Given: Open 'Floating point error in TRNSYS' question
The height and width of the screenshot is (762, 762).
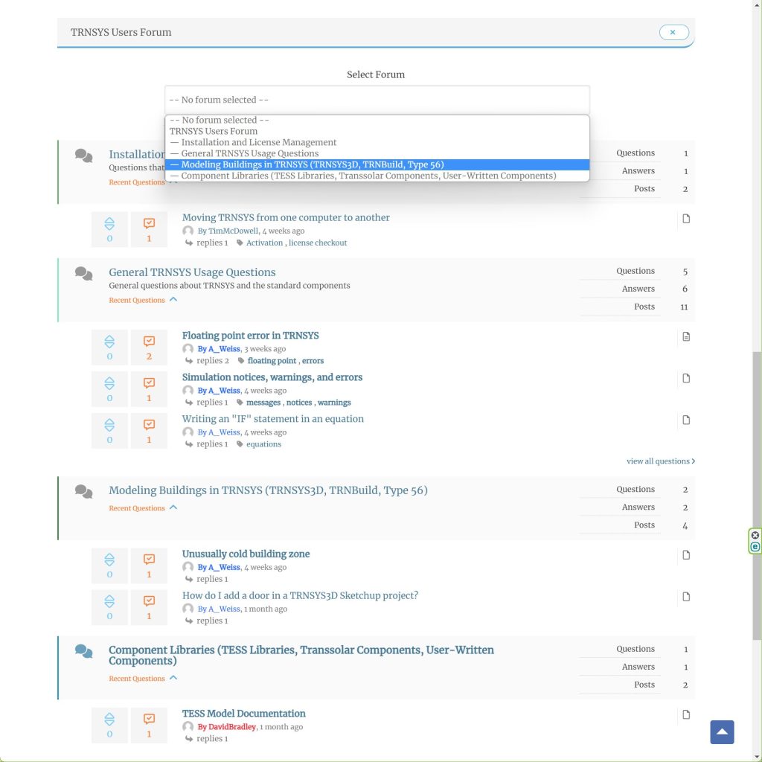Looking at the screenshot, I should coord(250,336).
